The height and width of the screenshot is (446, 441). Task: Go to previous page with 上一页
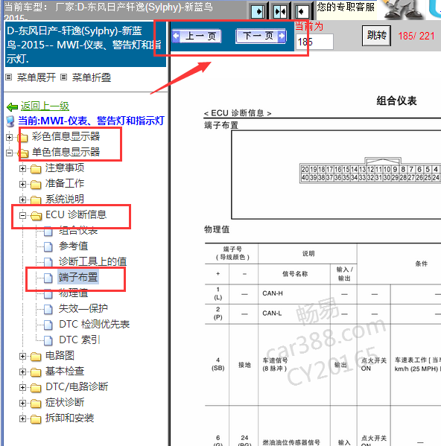(x=197, y=36)
